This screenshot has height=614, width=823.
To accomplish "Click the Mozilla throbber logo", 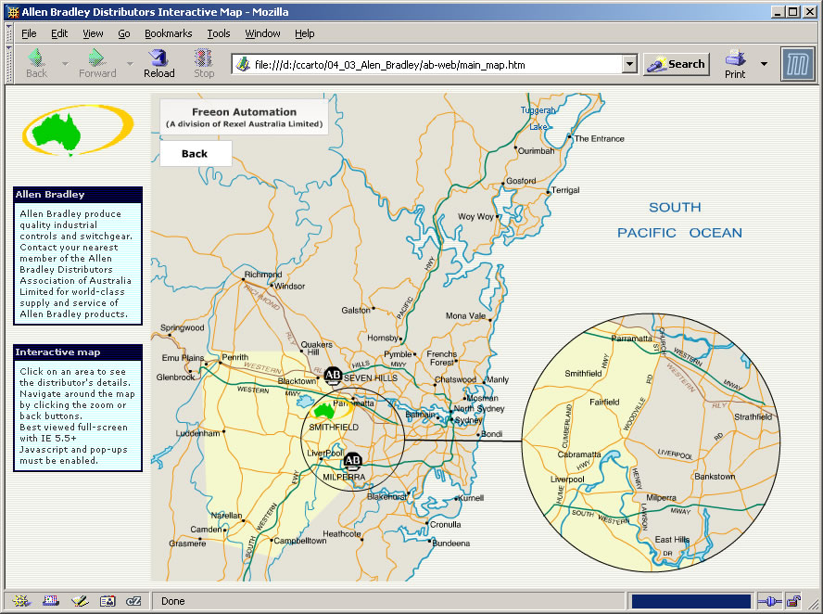I will pos(797,64).
